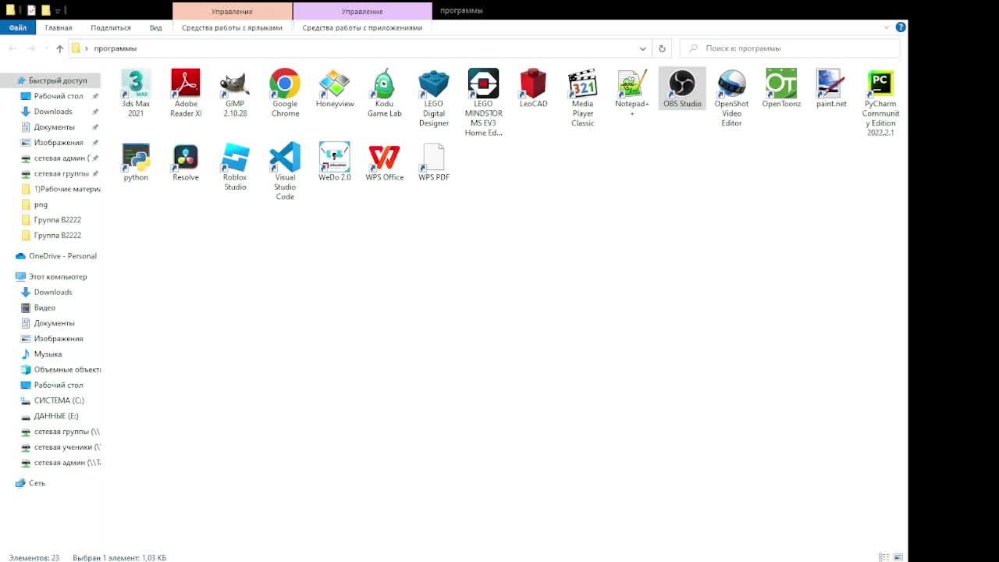The image size is (999, 562).
Task: Select the Roblox Studio shortcut
Action: 235,166
